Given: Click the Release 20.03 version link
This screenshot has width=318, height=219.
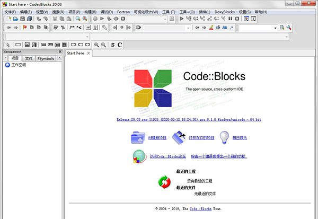Looking at the screenshot, I should pyautogui.click(x=189, y=119).
